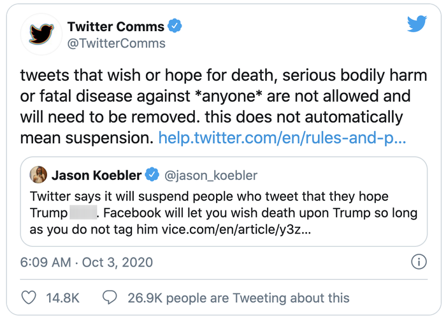
Task: Click the Twitter Comms profile avatar
Action: point(41,36)
